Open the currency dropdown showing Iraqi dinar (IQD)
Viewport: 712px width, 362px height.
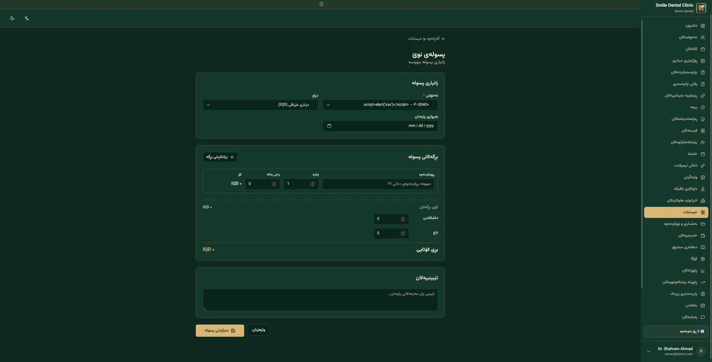(x=261, y=105)
